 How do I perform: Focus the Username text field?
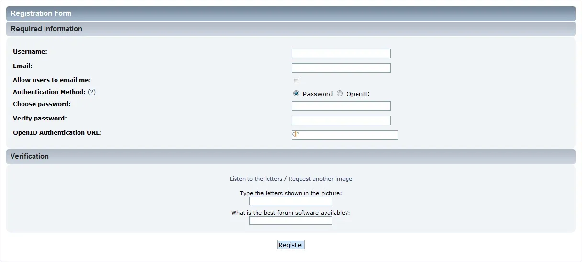click(x=341, y=54)
